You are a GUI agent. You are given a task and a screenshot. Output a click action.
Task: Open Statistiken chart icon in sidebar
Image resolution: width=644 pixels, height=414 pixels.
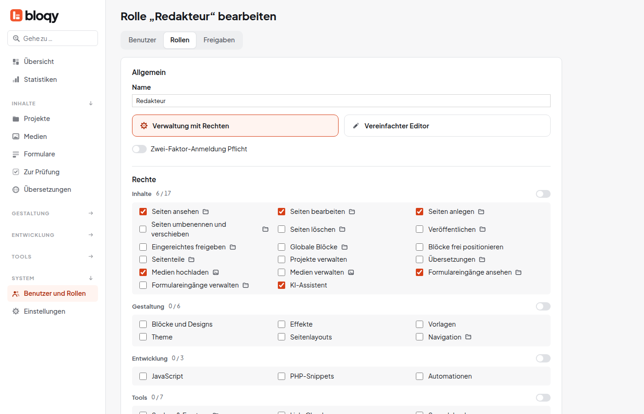pos(16,80)
